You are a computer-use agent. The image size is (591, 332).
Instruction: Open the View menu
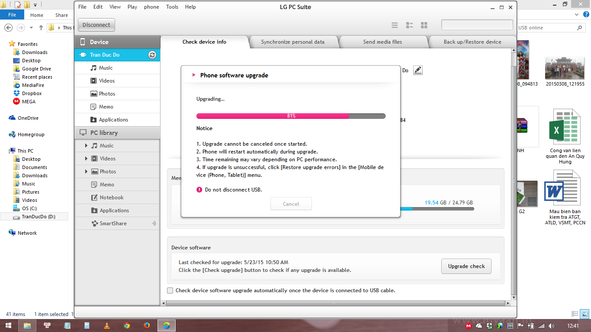tap(115, 7)
